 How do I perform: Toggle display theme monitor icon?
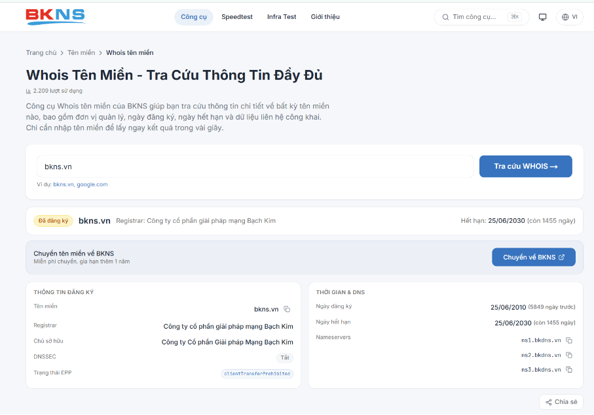(542, 17)
